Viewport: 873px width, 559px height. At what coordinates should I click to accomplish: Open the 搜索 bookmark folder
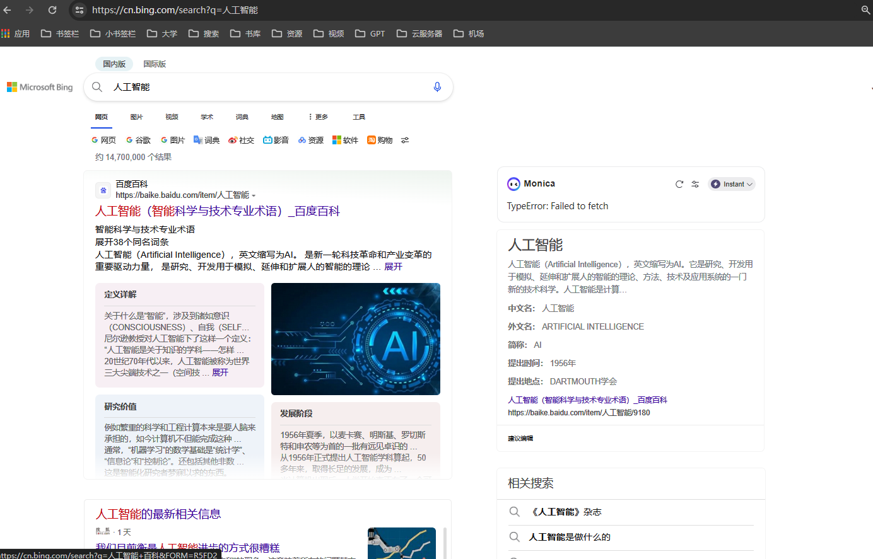(204, 33)
